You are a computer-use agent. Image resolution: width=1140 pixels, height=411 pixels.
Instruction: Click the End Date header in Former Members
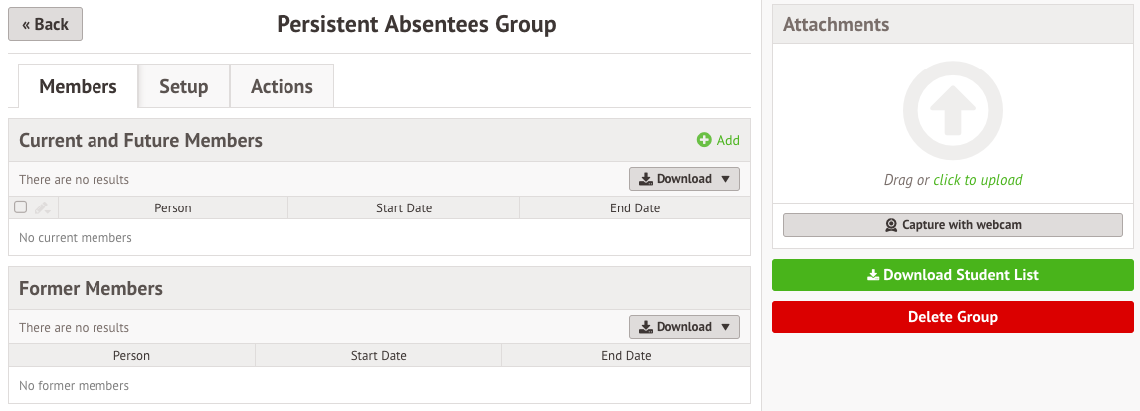tap(626, 355)
